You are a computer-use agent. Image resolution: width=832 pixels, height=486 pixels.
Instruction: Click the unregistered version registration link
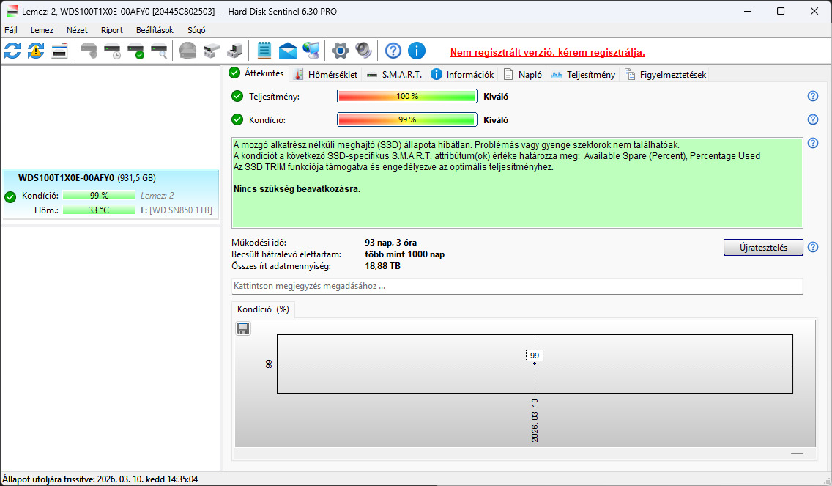click(x=548, y=53)
